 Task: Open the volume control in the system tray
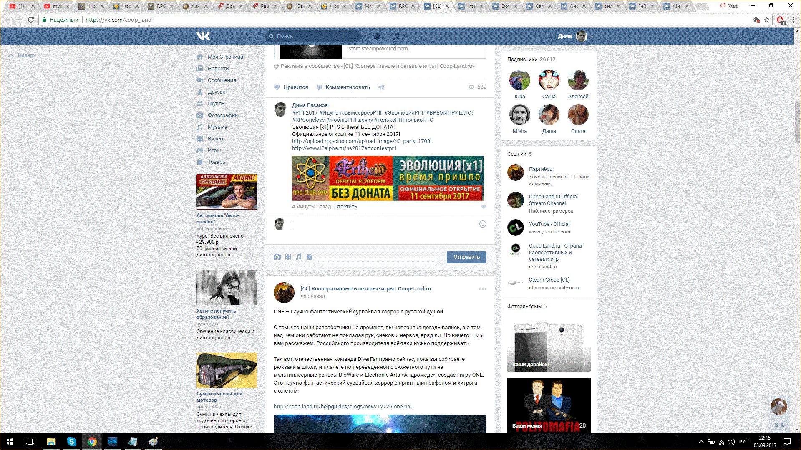[x=731, y=442]
